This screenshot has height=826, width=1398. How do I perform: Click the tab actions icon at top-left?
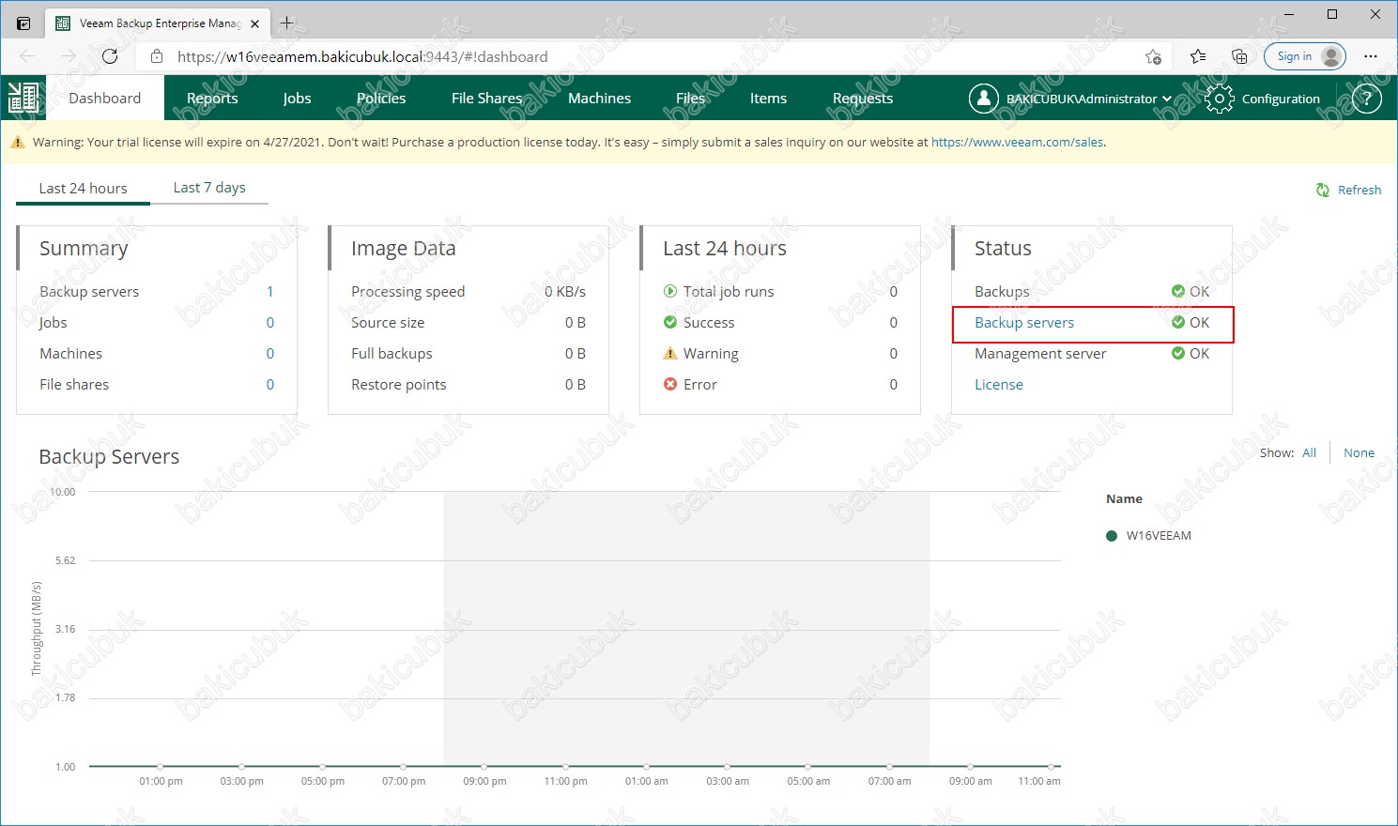coord(23,23)
